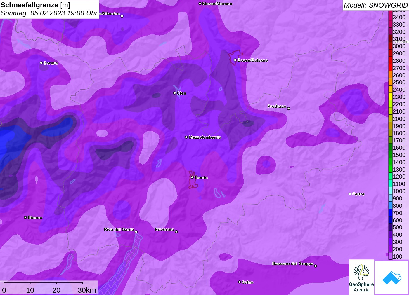Click the date 'Sonntag, 05.02.2023 19:00 Uhr'
The width and height of the screenshot is (409, 295).
[49, 13]
